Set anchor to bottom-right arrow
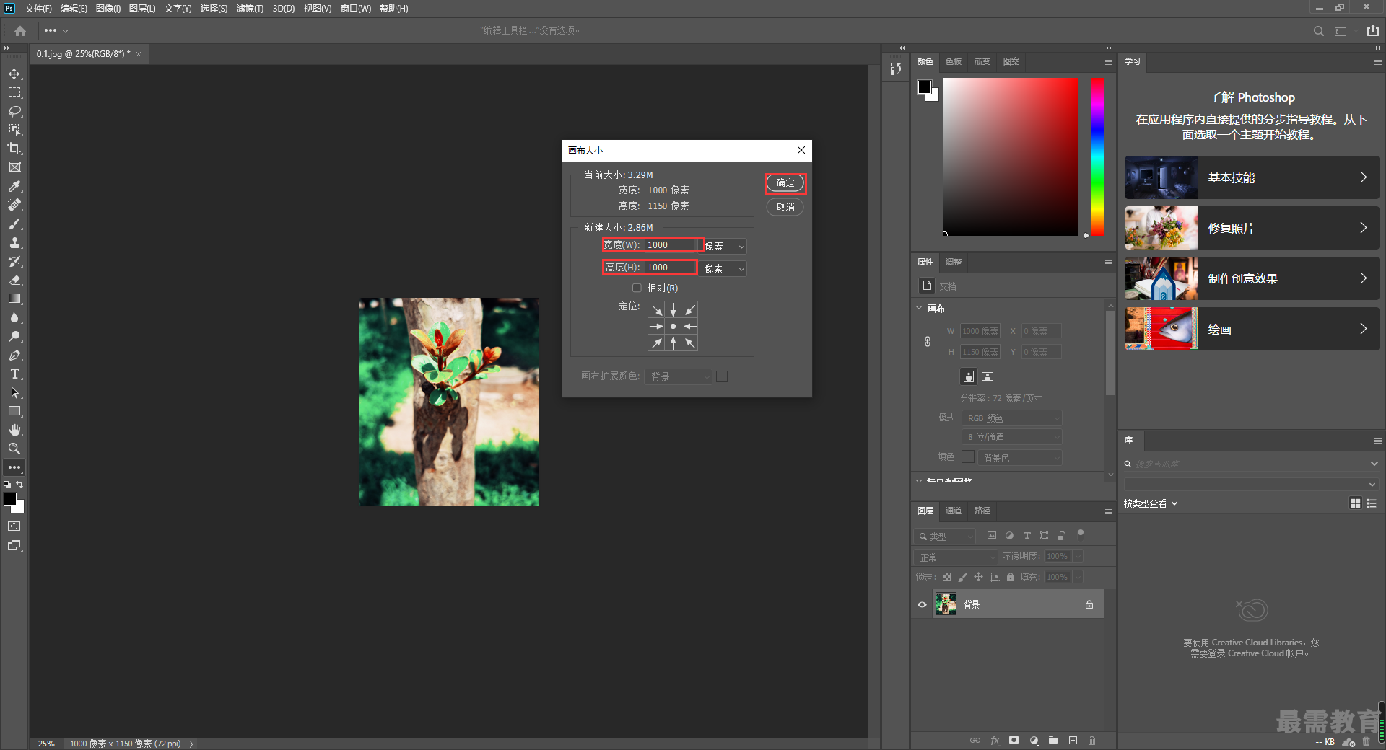The height and width of the screenshot is (750, 1386). click(690, 343)
